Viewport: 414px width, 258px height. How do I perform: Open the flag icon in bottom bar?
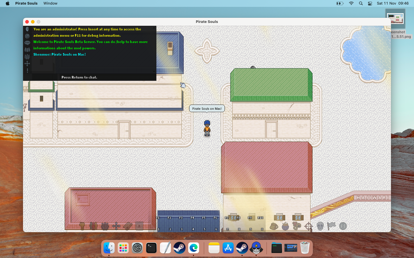(x=331, y=226)
